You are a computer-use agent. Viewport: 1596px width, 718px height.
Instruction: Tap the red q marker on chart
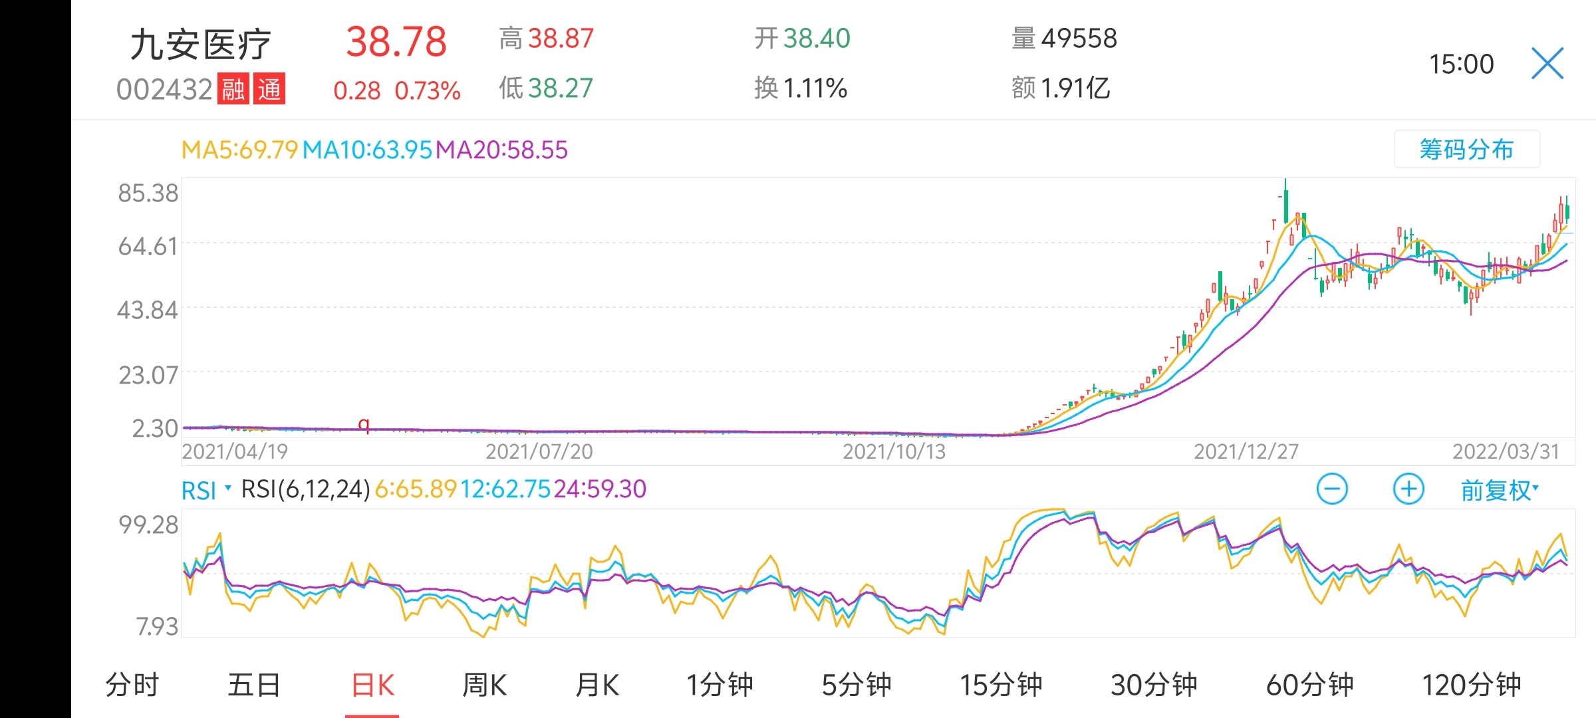pyautogui.click(x=364, y=424)
